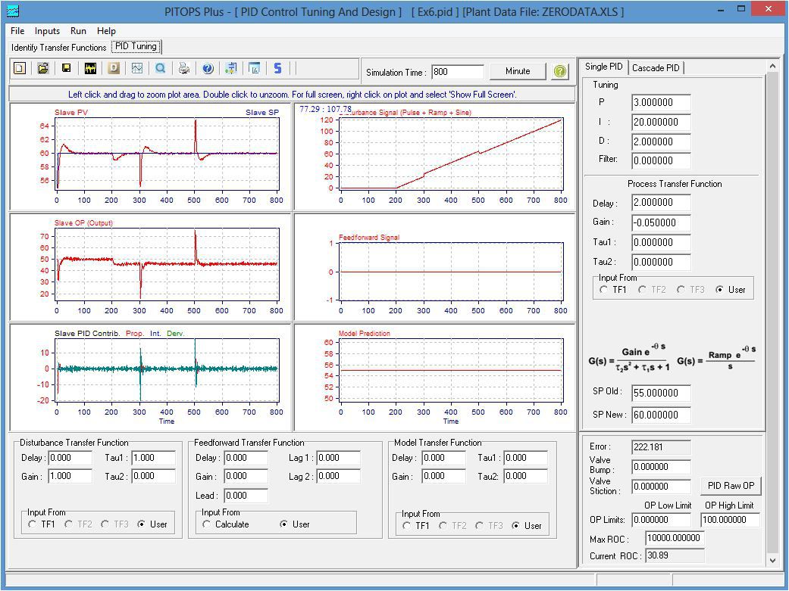Screen dimensions: 789x591
Task: Click the block diagram toolbar icon
Action: 231,68
